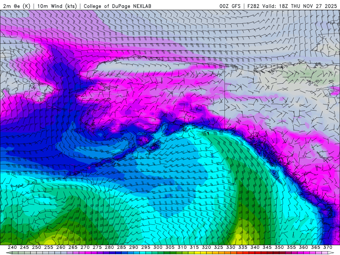The image size is (340, 255).
Task: Click the 'Valid: 18Z THU NOV 27 2025' text
Action: pos(300,6)
